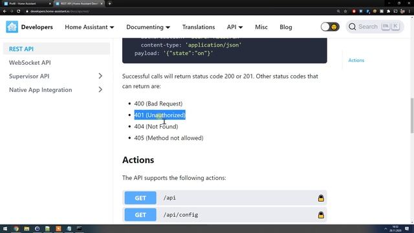The image size is (414, 233).
Task: Click the GET button for /api/config
Action: coord(140,215)
